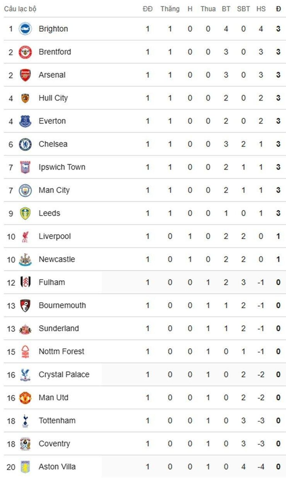Open the Everton team link

point(52,121)
